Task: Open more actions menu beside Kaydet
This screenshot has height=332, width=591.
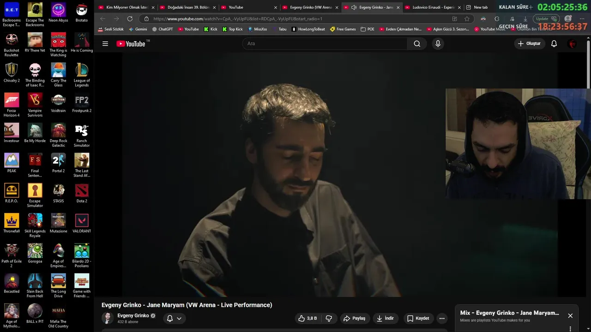Action: pyautogui.click(x=442, y=318)
